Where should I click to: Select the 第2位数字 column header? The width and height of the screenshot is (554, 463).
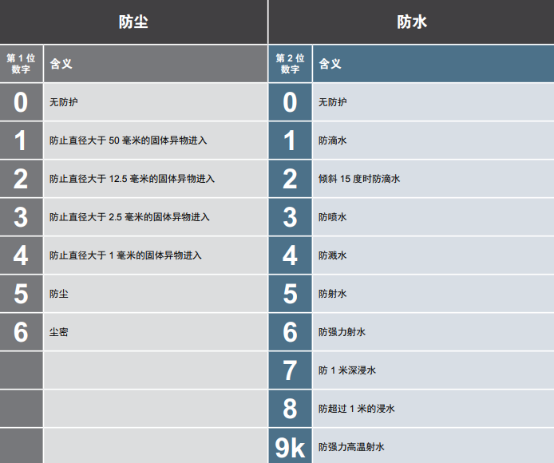click(x=290, y=64)
